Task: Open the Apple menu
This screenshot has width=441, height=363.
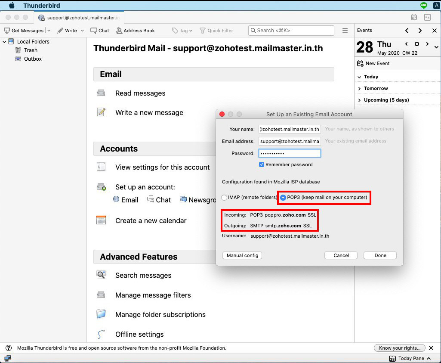Action: (x=12, y=5)
